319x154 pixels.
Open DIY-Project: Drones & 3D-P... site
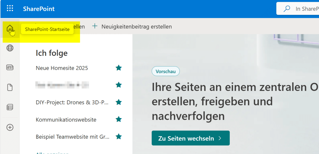tap(72, 102)
